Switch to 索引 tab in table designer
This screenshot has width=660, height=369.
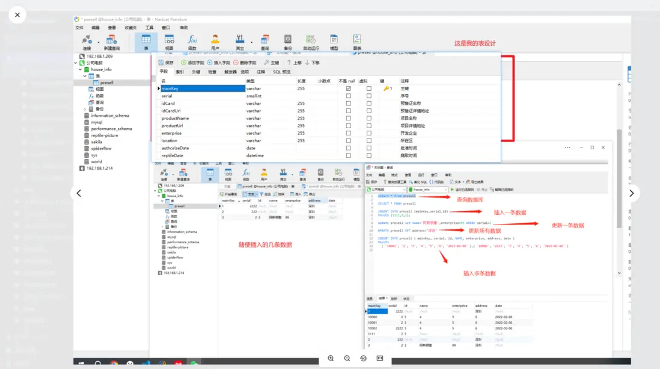click(180, 72)
